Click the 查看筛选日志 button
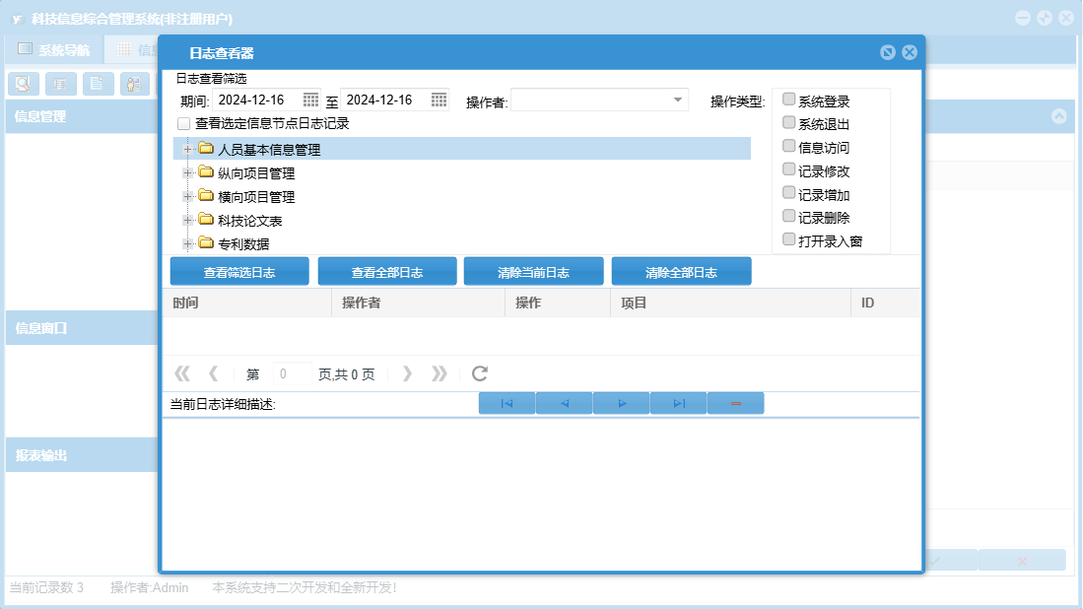This screenshot has width=1083, height=609. coord(239,272)
